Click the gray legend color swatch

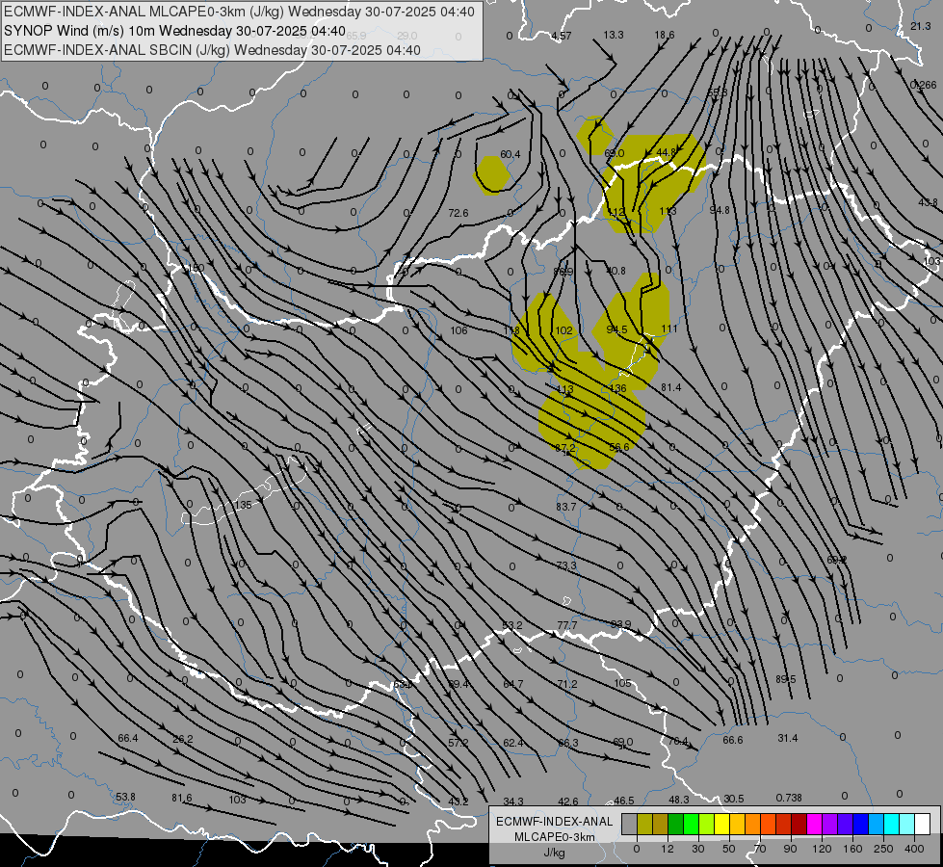(629, 825)
